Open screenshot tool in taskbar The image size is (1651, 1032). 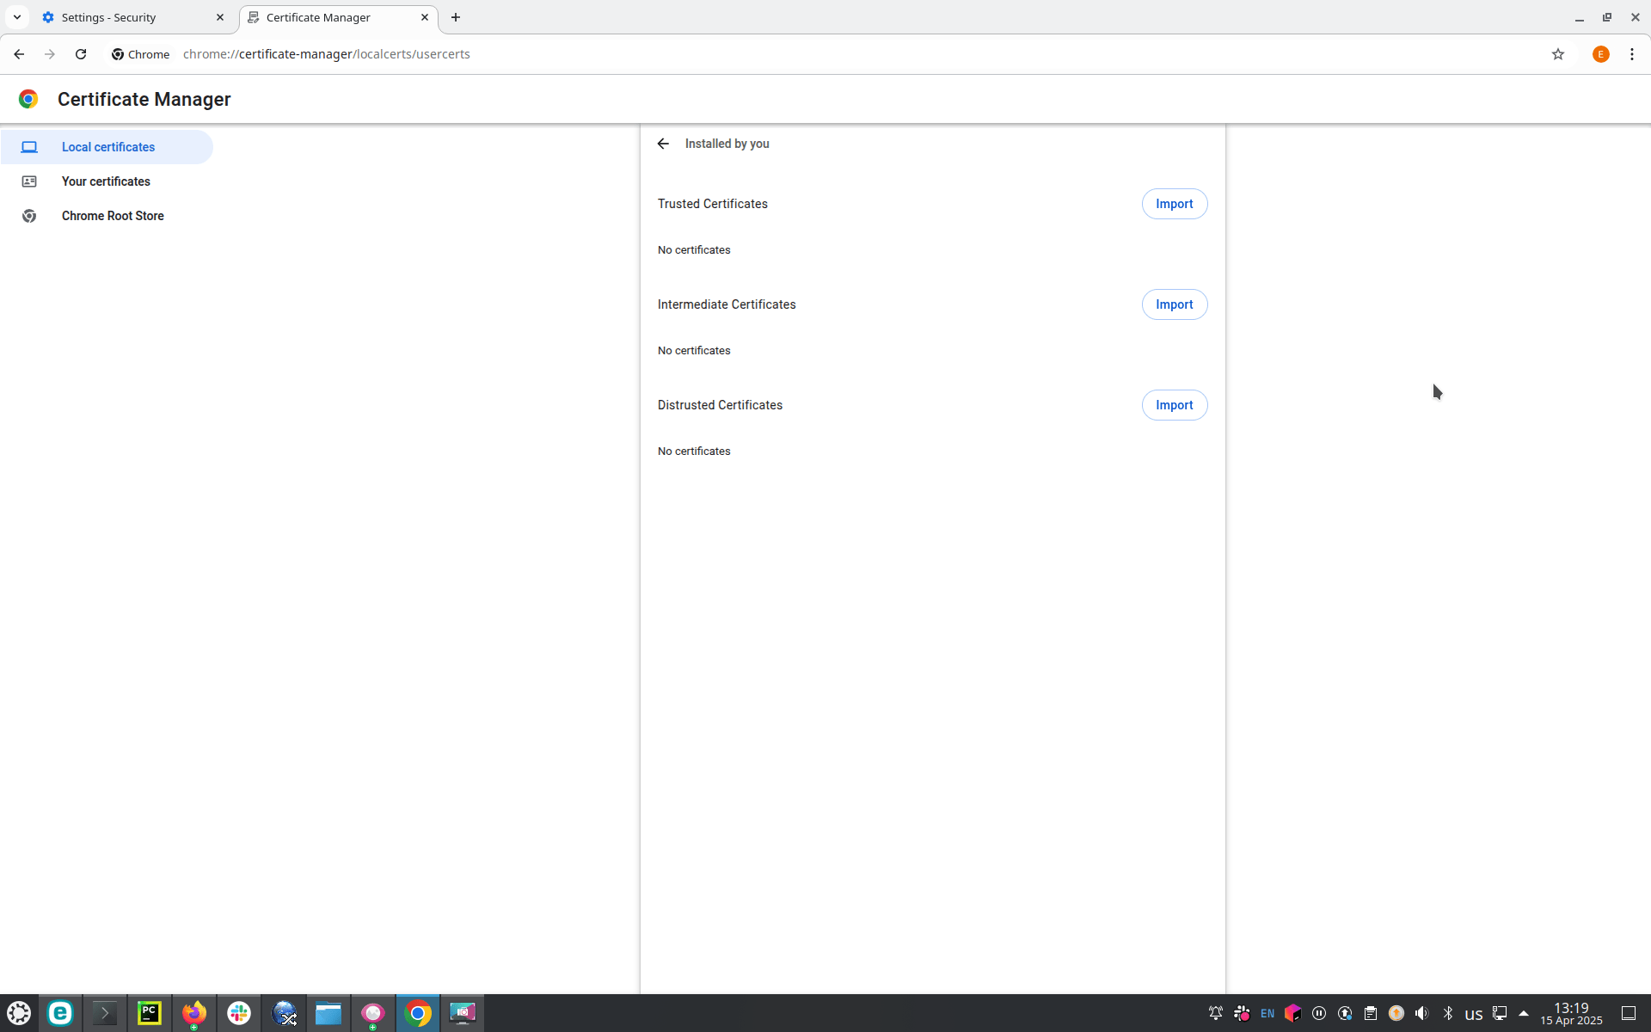[463, 1013]
